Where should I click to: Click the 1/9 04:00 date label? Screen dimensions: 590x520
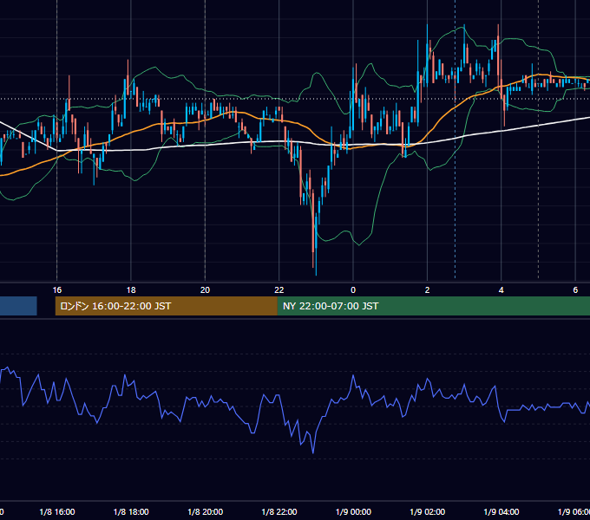[x=501, y=511]
